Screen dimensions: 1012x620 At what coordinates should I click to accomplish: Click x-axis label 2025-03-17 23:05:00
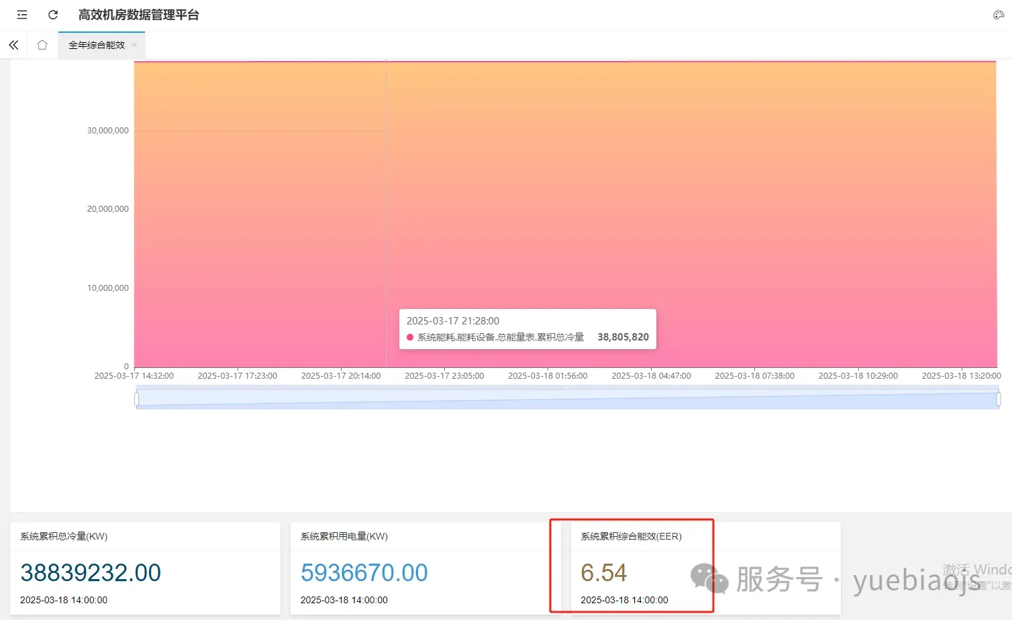pos(444,376)
